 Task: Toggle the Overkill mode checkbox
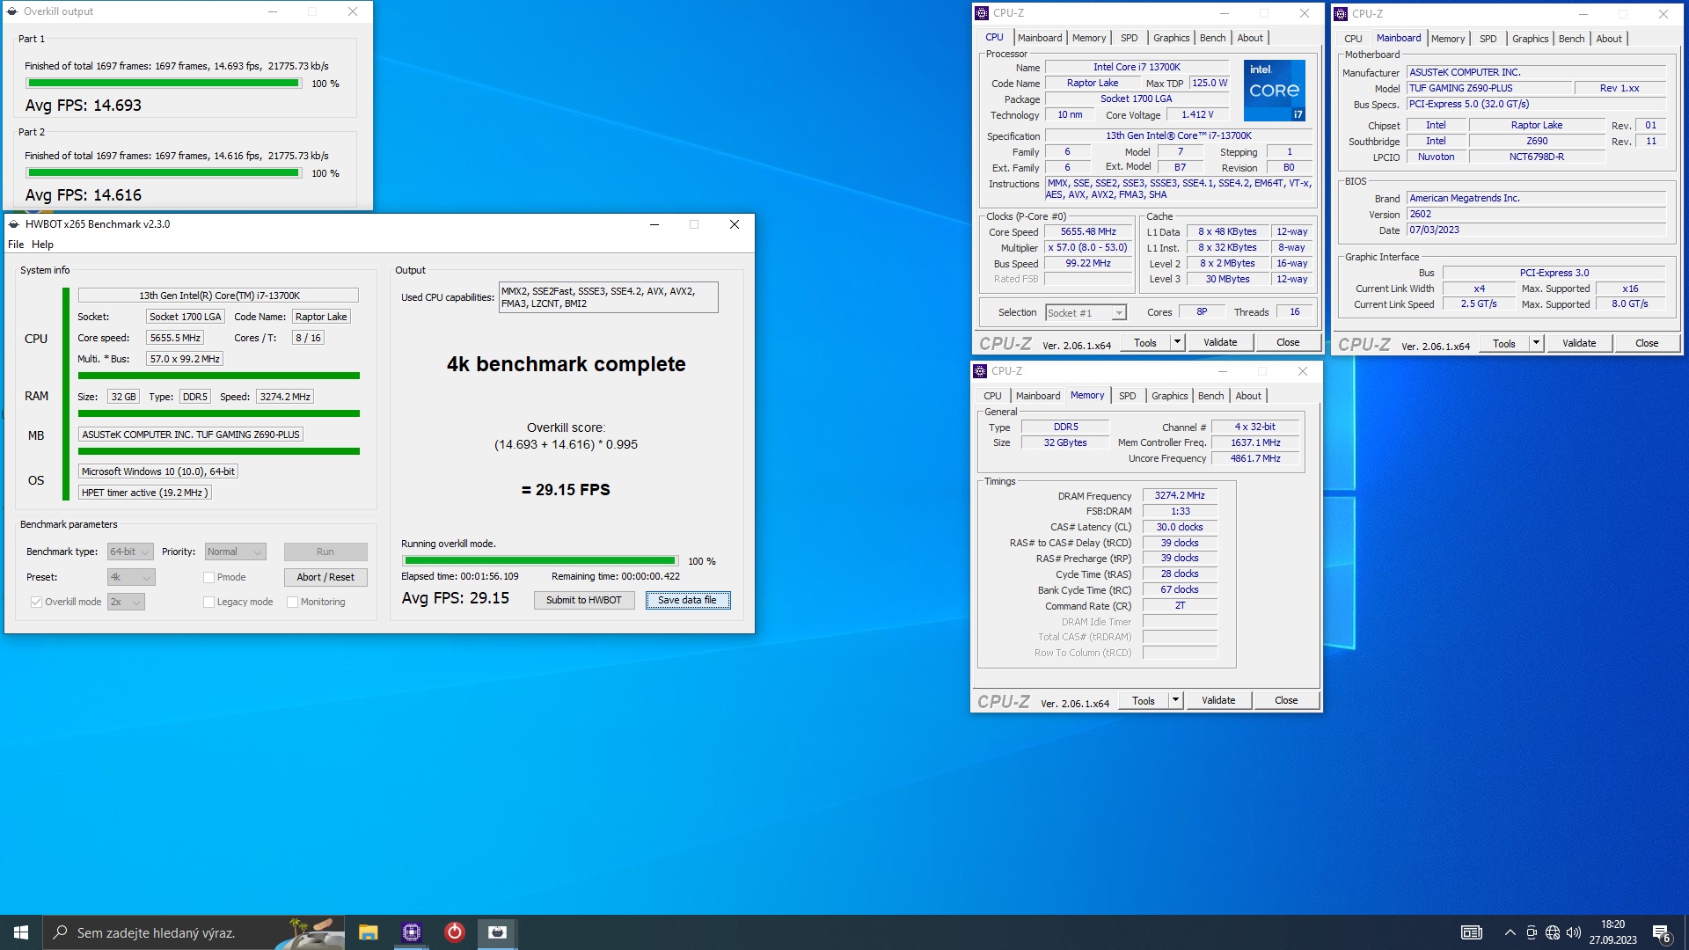[x=36, y=603]
